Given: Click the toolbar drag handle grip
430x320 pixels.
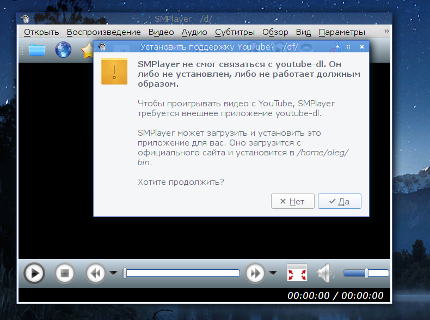Looking at the screenshot, I should pyautogui.click(x=21, y=50).
